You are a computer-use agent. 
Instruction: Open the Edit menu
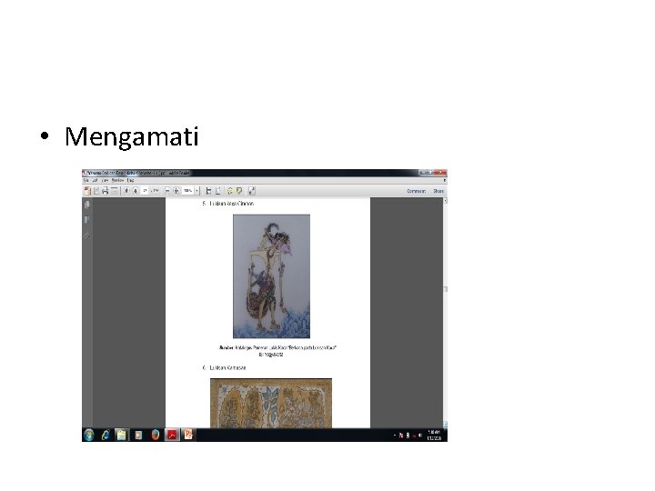(95, 180)
